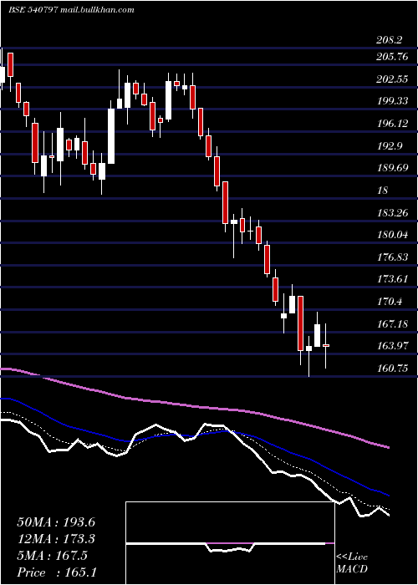Click the 'Price : 165.1' reading
418x585 pixels.
56,572
